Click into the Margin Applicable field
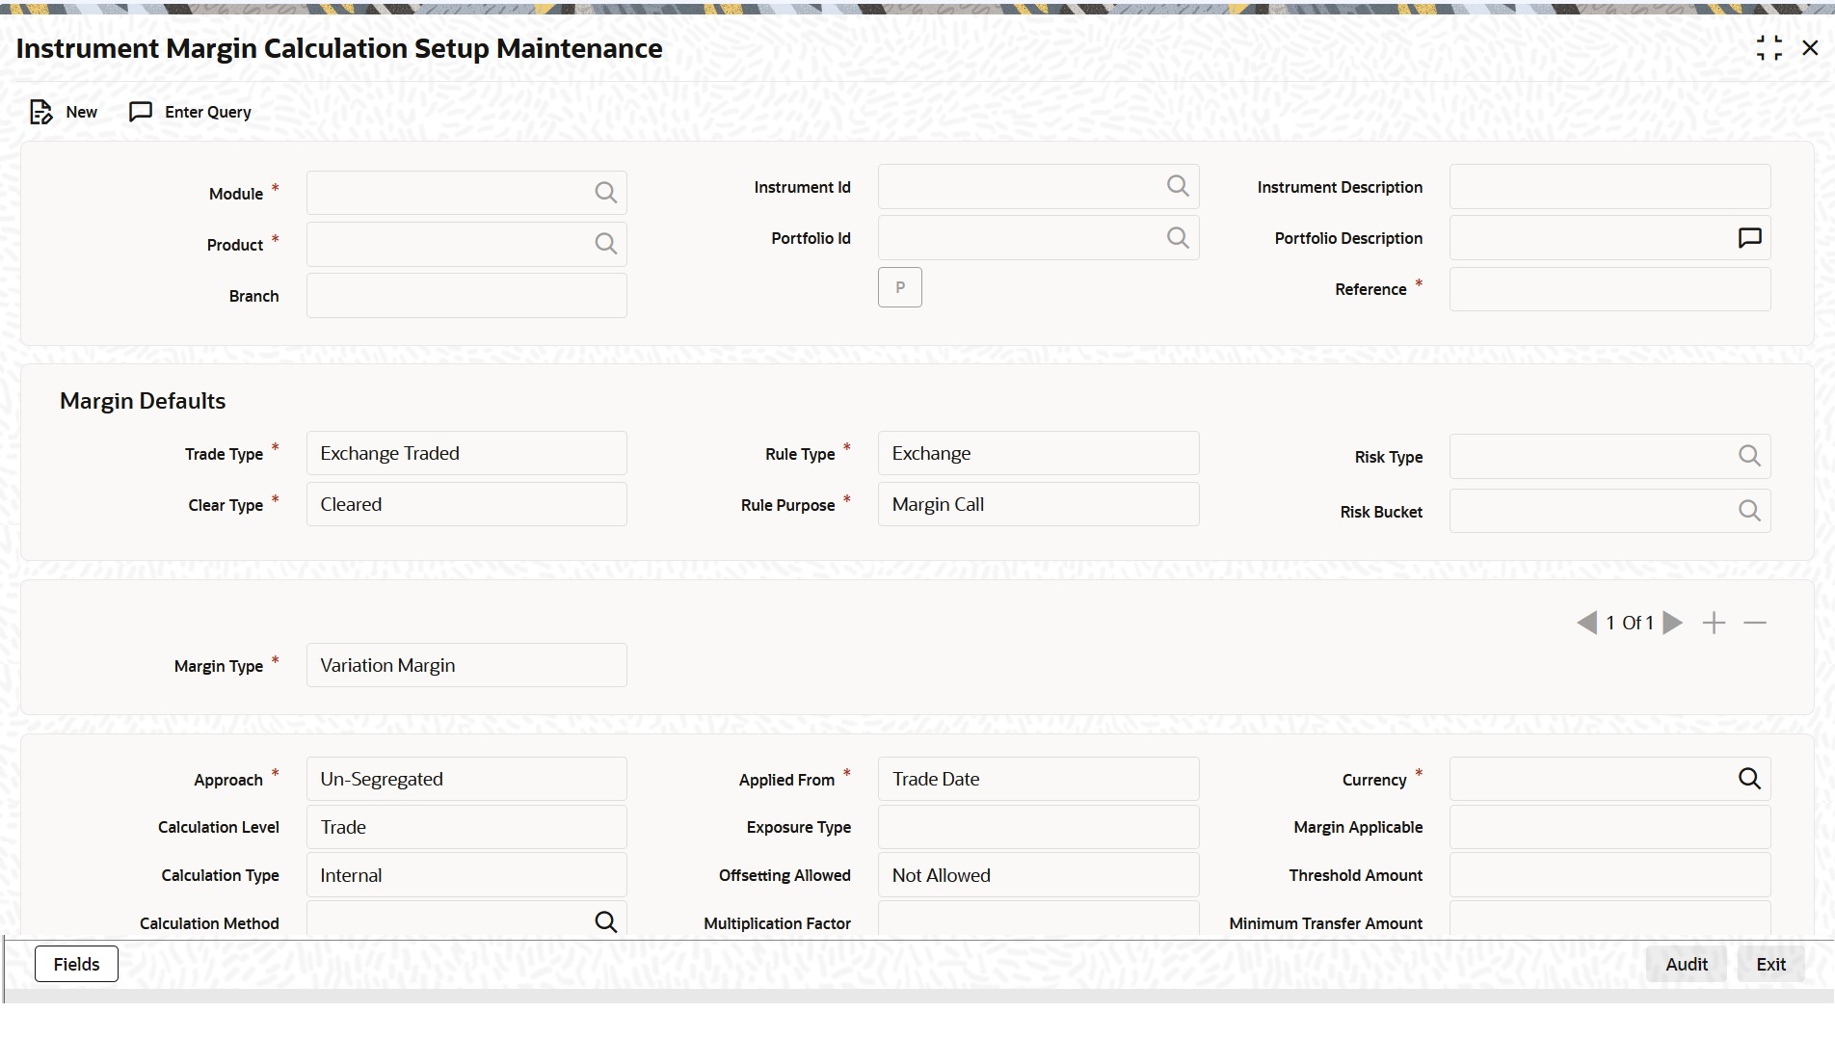The width and height of the screenshot is (1835, 1039). click(x=1609, y=827)
